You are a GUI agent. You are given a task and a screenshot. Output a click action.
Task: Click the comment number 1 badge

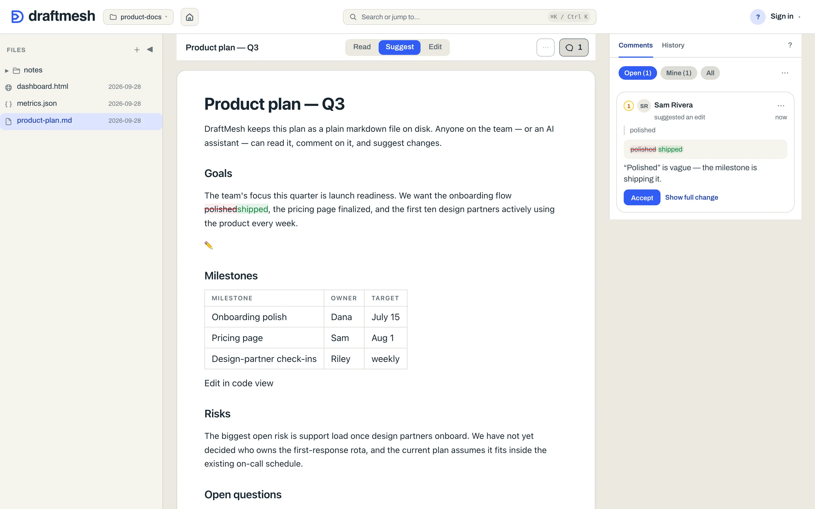629,106
